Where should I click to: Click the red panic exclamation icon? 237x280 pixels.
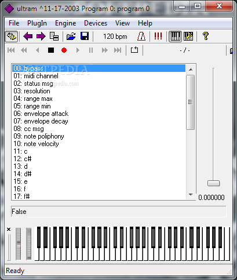pyautogui.click(x=158, y=36)
